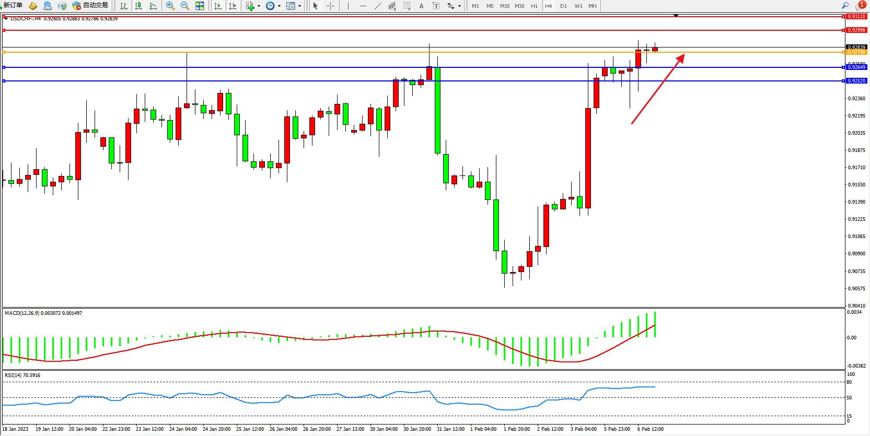870x436 pixels.
Task: Switch to the M15 timeframe
Action: click(504, 6)
